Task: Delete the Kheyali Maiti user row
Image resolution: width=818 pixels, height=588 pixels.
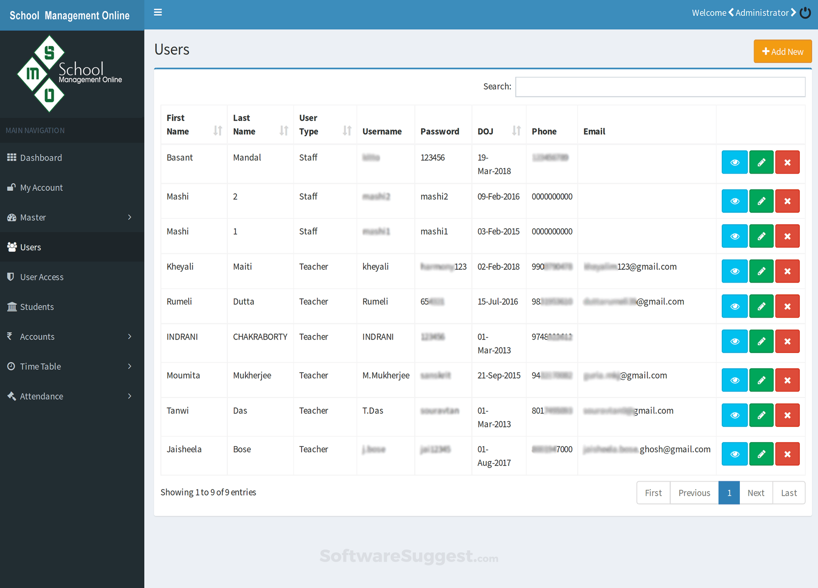Action: [787, 271]
